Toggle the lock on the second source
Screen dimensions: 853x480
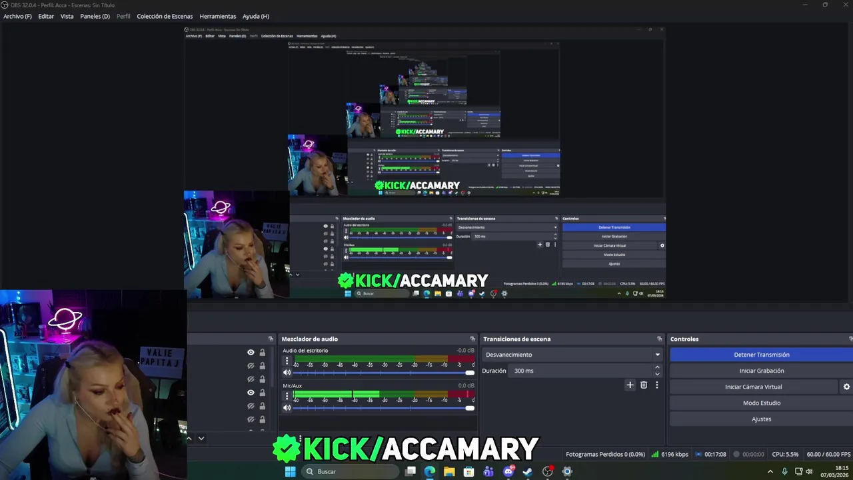click(x=262, y=365)
